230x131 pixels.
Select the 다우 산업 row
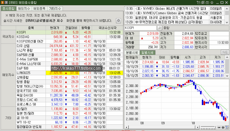coord(69,46)
